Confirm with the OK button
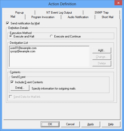Viewport: 124px width, 131px height. pos(50,124)
